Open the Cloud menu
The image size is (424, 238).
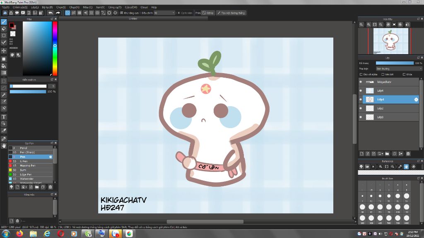click(144, 7)
